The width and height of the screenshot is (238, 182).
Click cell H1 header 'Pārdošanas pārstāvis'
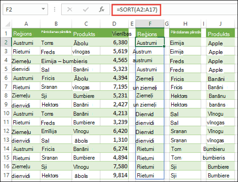click(185, 33)
